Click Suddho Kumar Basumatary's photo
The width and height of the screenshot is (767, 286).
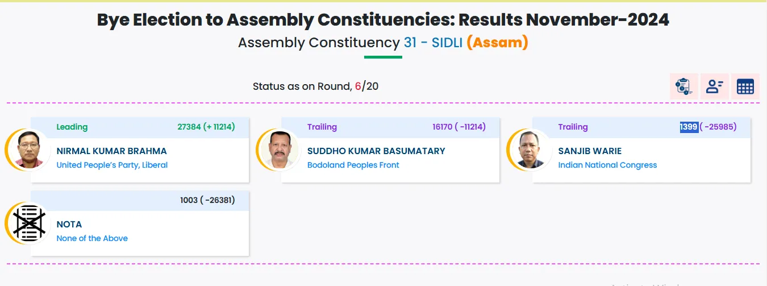point(280,150)
